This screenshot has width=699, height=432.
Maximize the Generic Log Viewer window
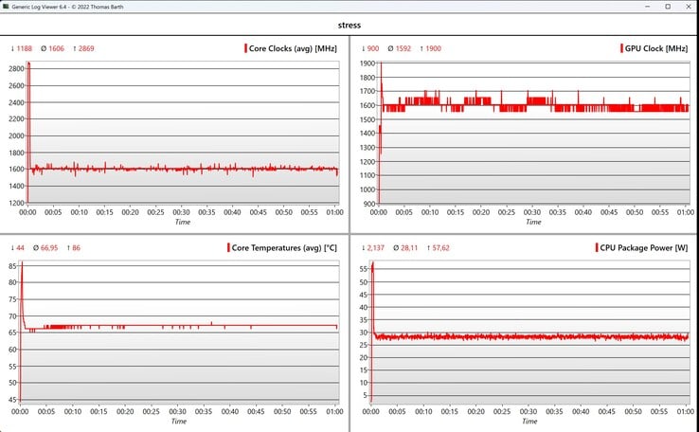pyautogui.click(x=668, y=7)
